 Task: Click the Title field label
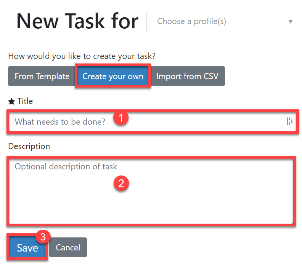pos(25,101)
